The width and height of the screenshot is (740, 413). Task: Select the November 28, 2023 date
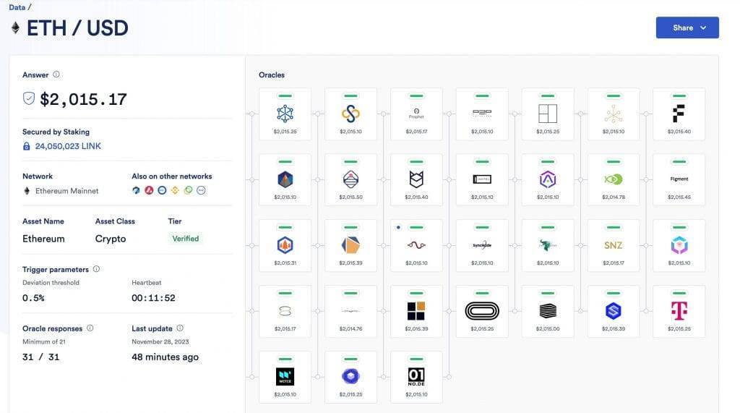[160, 341]
